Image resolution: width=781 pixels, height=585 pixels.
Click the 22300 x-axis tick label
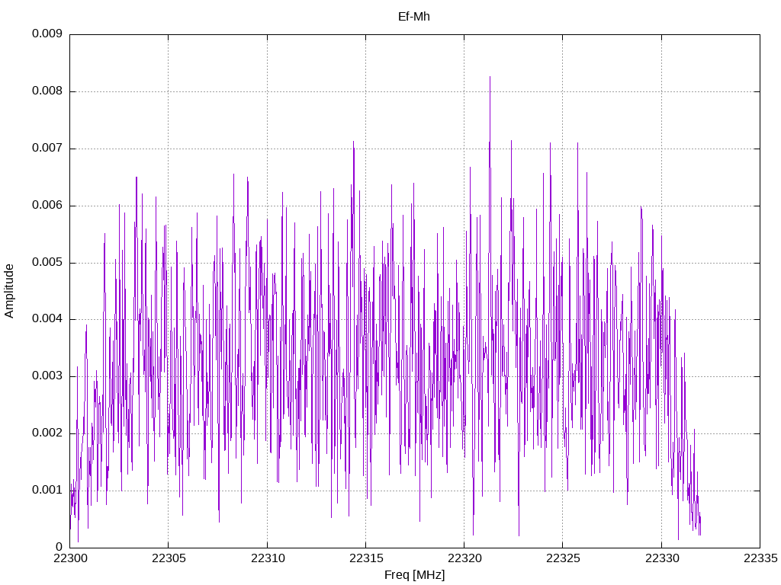click(x=69, y=558)
